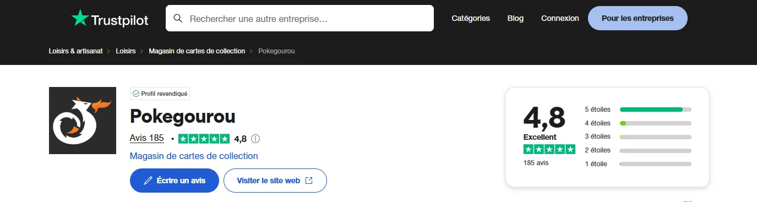Open the Catégories menu
Viewport: 757px width, 202px height.
tap(471, 18)
